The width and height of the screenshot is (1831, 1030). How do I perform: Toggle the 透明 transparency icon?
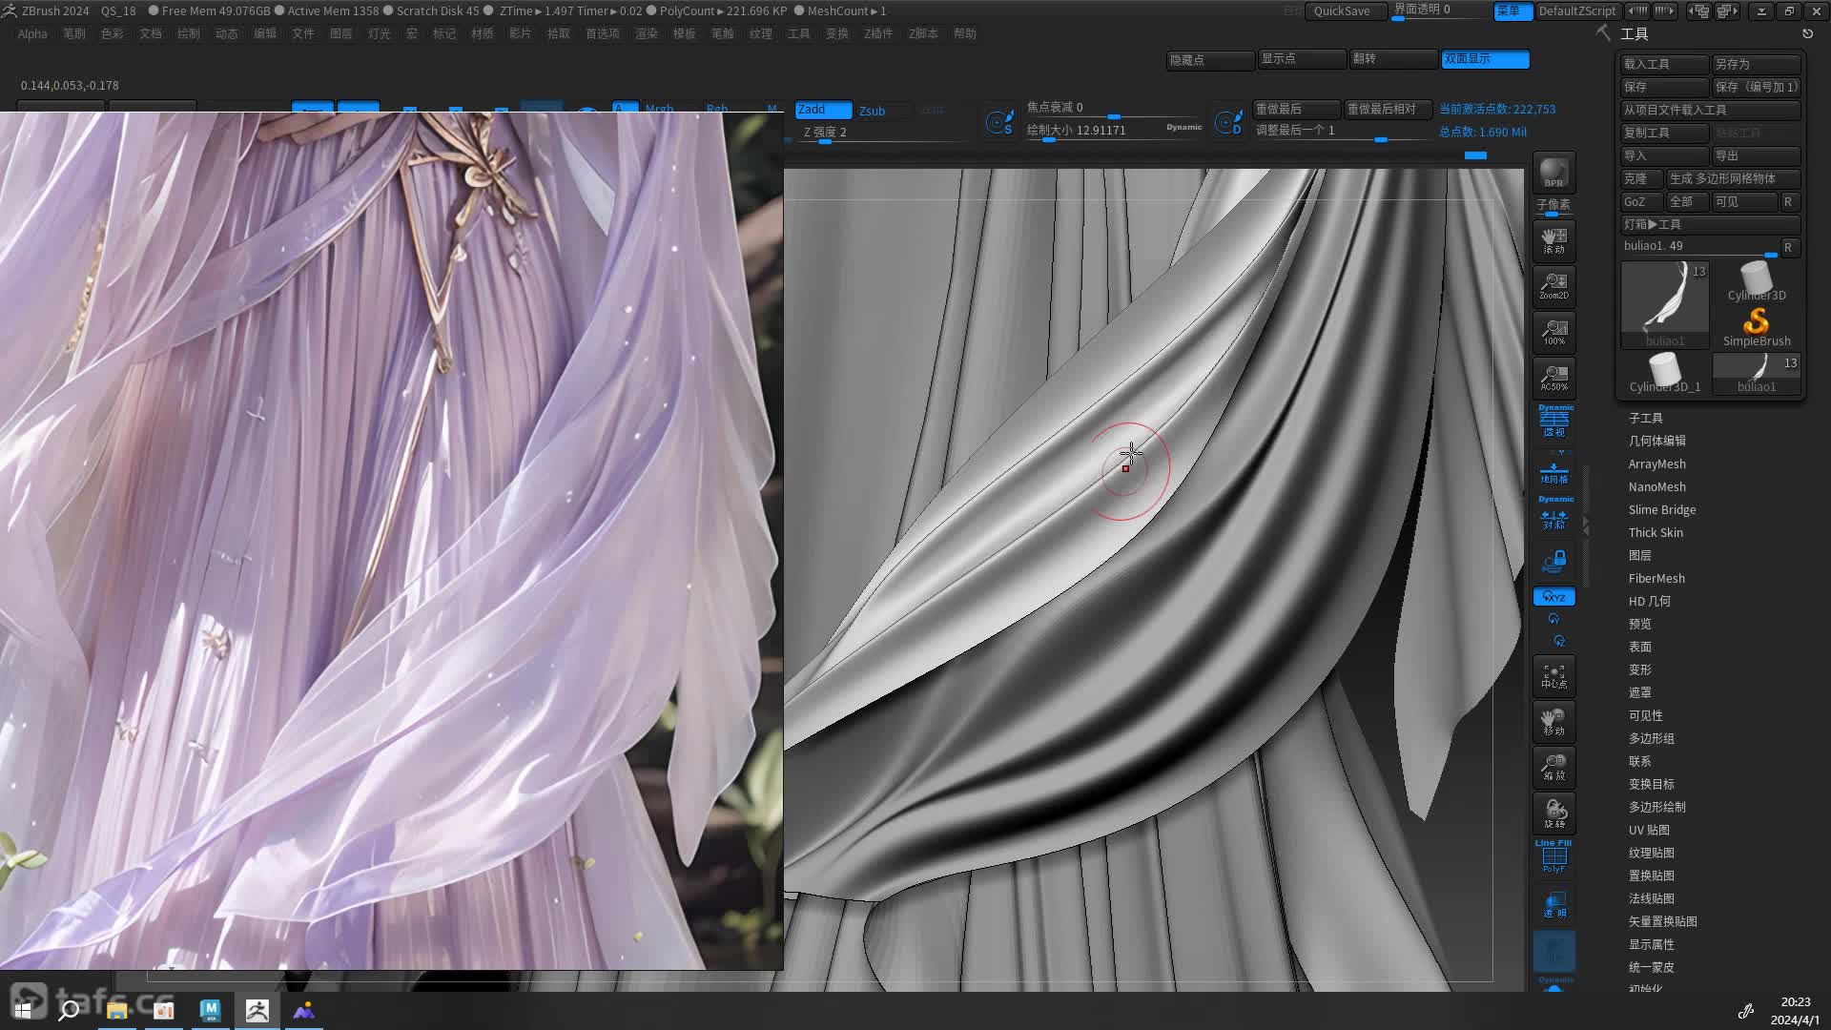(x=1553, y=904)
